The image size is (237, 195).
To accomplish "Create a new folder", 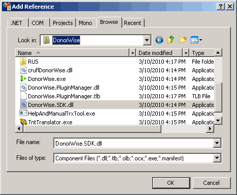I will [x=183, y=40].
